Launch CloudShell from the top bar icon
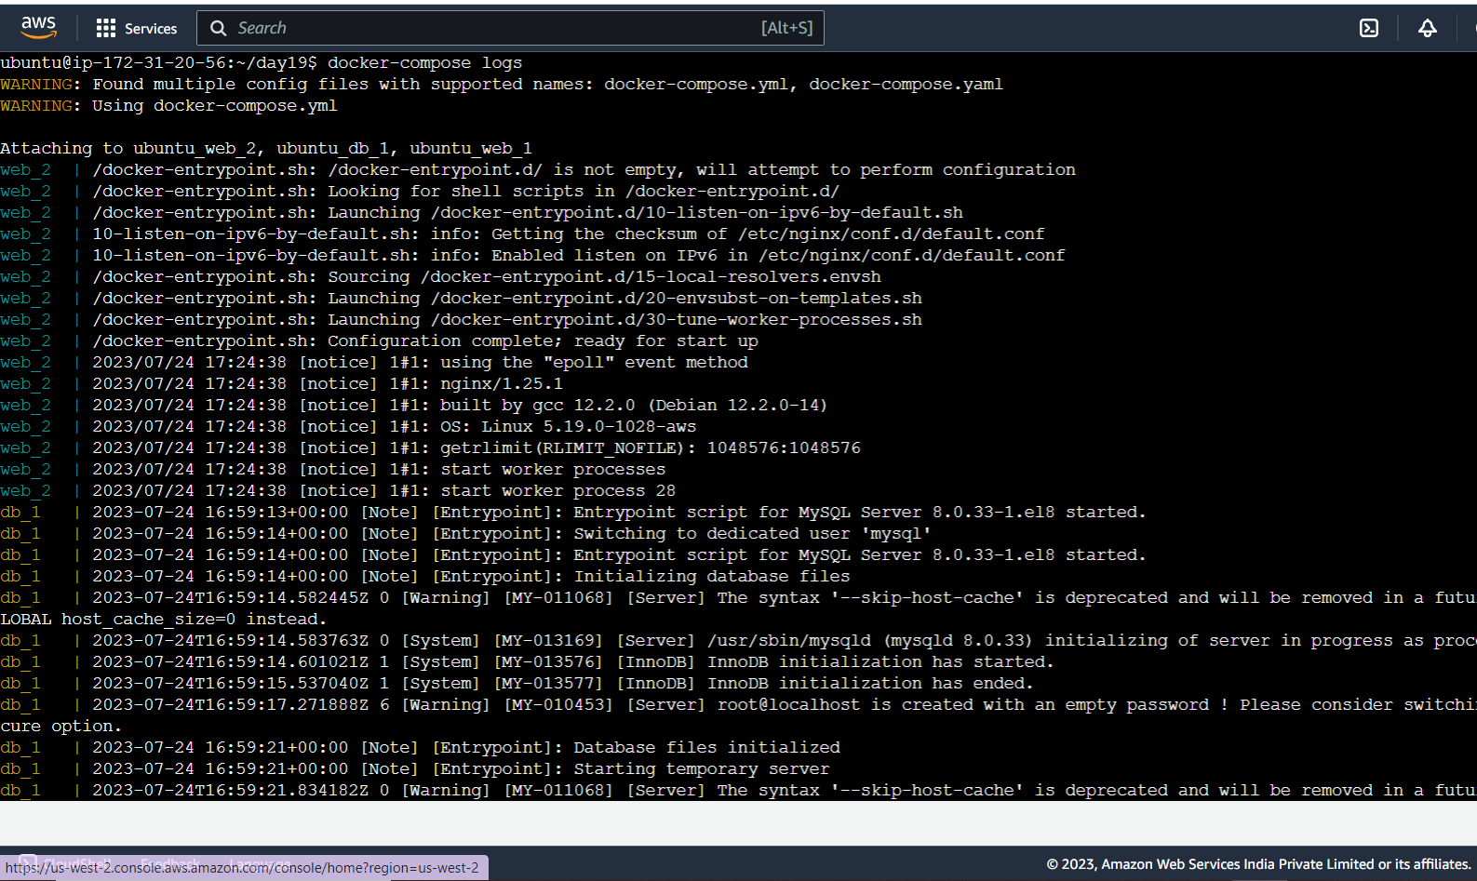Screen dimensions: 1477x881 pos(1369,28)
